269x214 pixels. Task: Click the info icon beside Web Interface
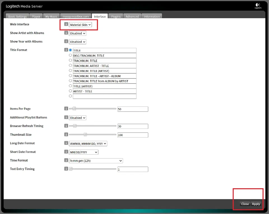pos(66,24)
